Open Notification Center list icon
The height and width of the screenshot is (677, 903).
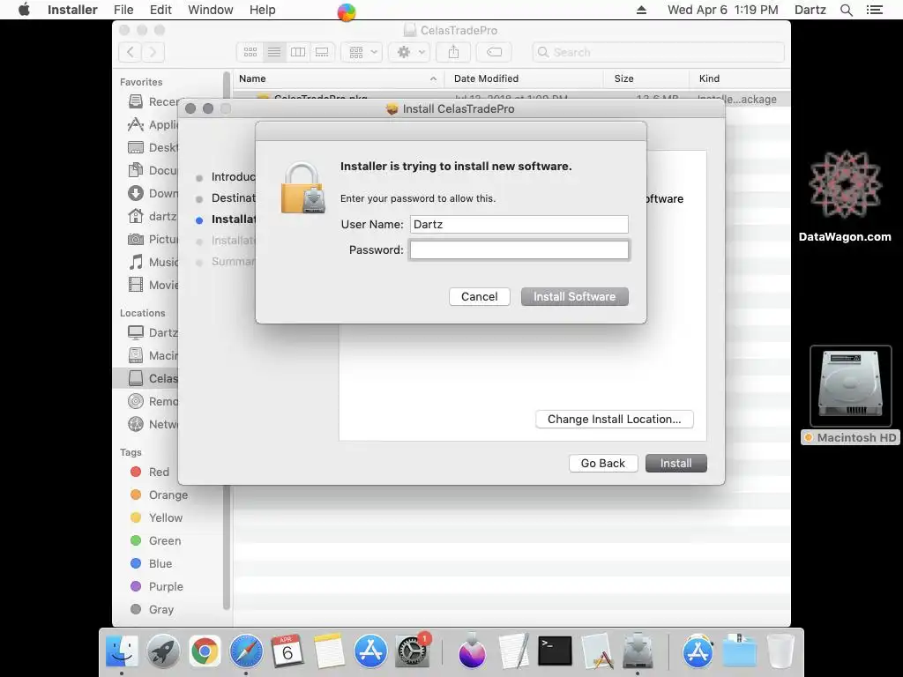(875, 10)
